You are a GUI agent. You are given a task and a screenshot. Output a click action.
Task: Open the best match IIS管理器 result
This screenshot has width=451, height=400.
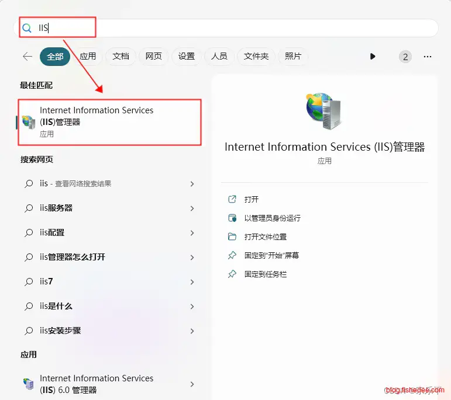[x=109, y=121]
